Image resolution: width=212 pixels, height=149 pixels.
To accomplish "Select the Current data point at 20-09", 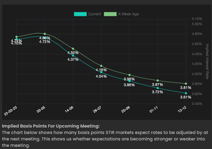I will click(x=129, y=81).
